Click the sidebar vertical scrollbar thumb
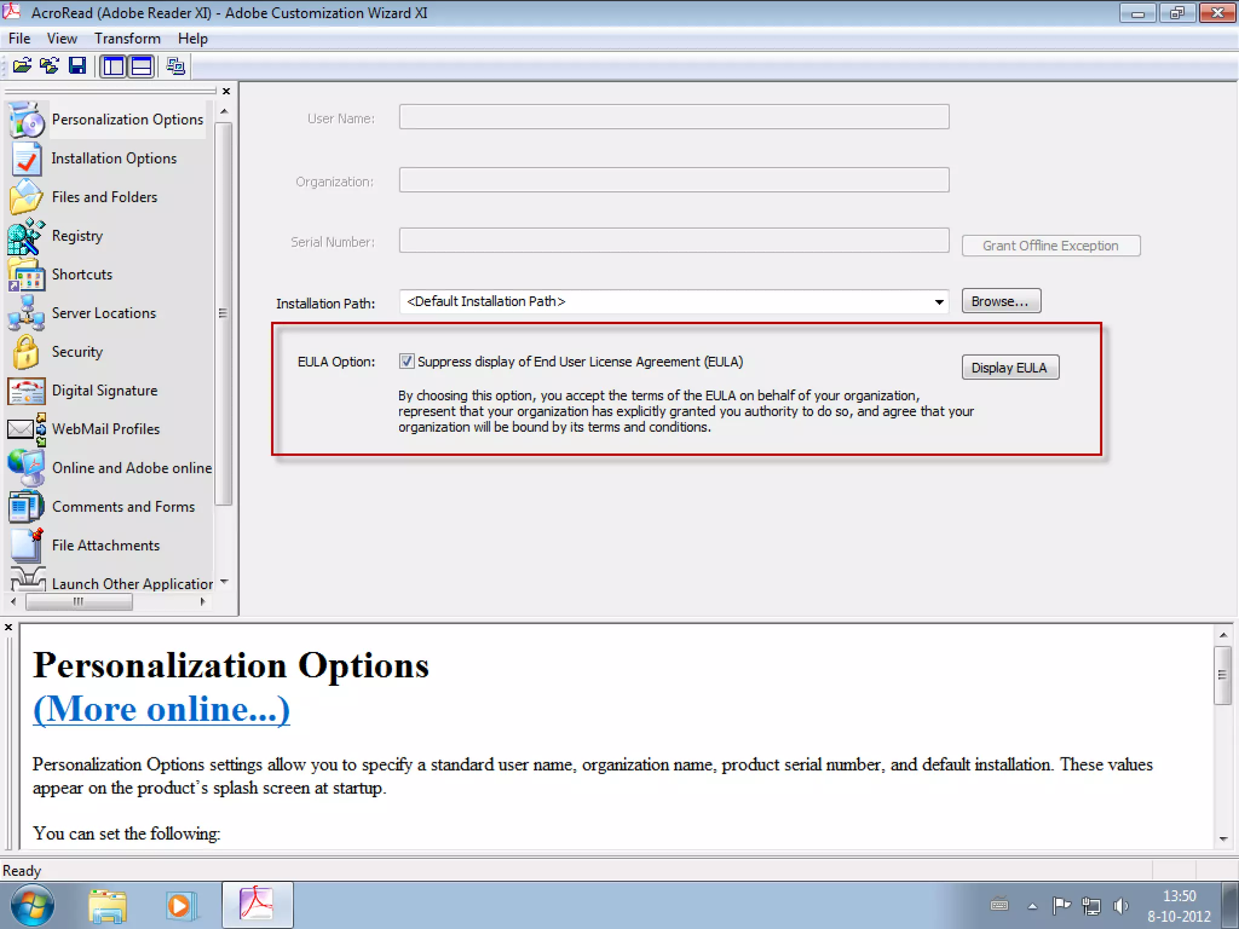 click(223, 313)
